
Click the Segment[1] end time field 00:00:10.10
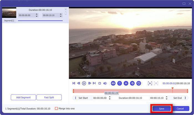coord(51,15)
